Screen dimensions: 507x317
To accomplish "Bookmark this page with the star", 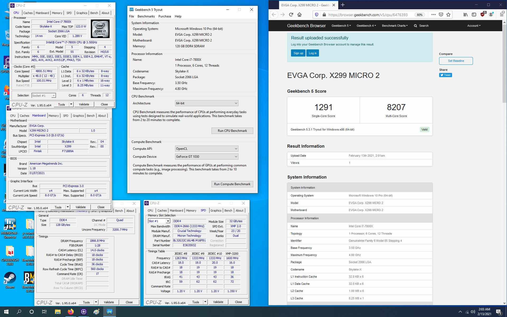I will 448,15.
